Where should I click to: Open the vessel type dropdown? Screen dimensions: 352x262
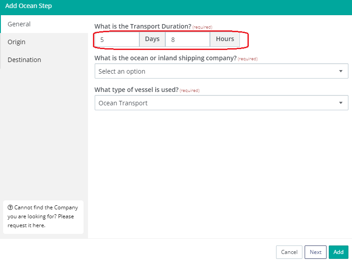[x=222, y=103]
